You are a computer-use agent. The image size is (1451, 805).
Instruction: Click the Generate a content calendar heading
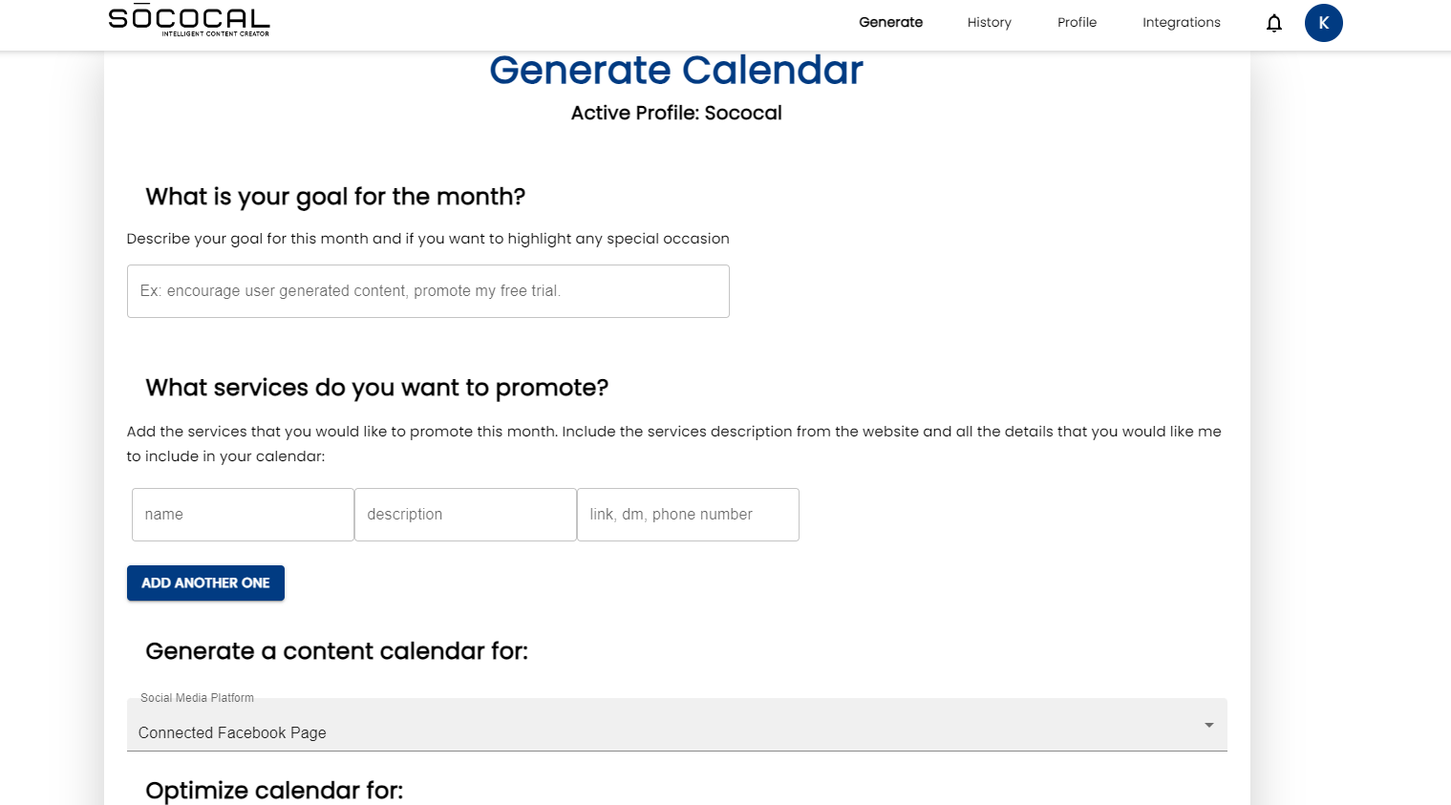point(336,651)
